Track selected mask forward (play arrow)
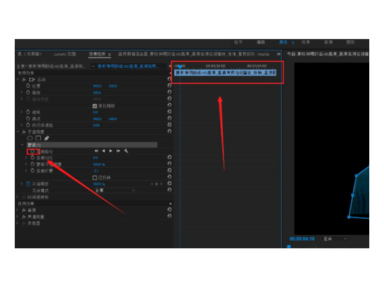The image size is (384, 288). (111, 151)
